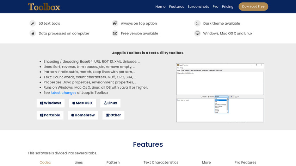Download the Mac OS X version
Viewport: 296px width, 166px height.
pyautogui.click(x=82, y=103)
